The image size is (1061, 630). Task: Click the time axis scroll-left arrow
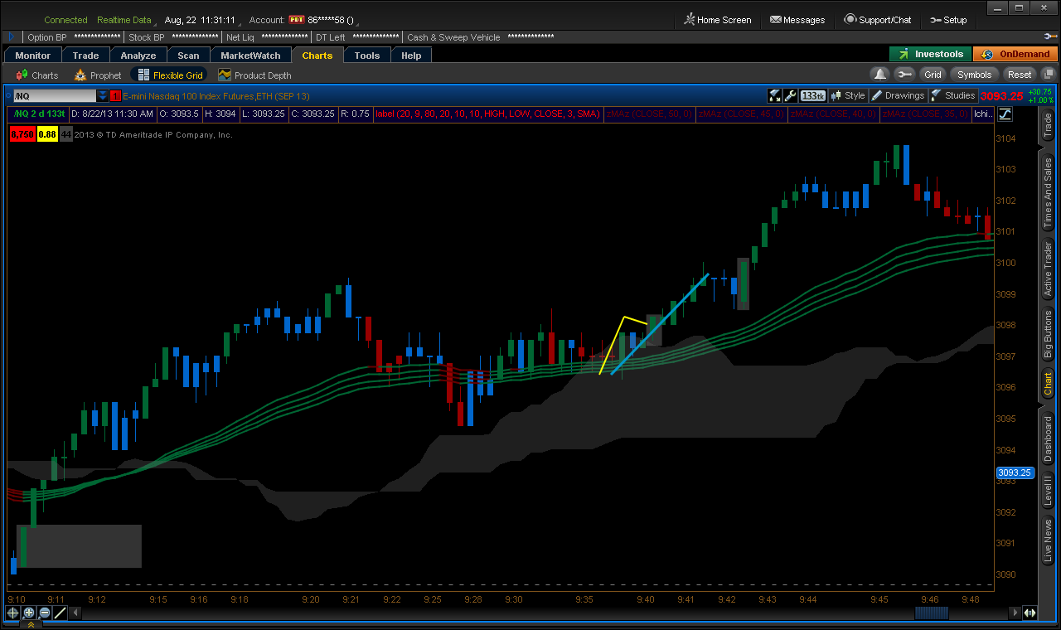pos(76,613)
